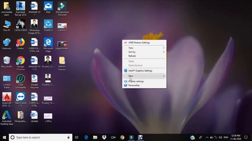Select the PicsArt_10 signature image file
Screen dimensions: 252x141
point(48,100)
